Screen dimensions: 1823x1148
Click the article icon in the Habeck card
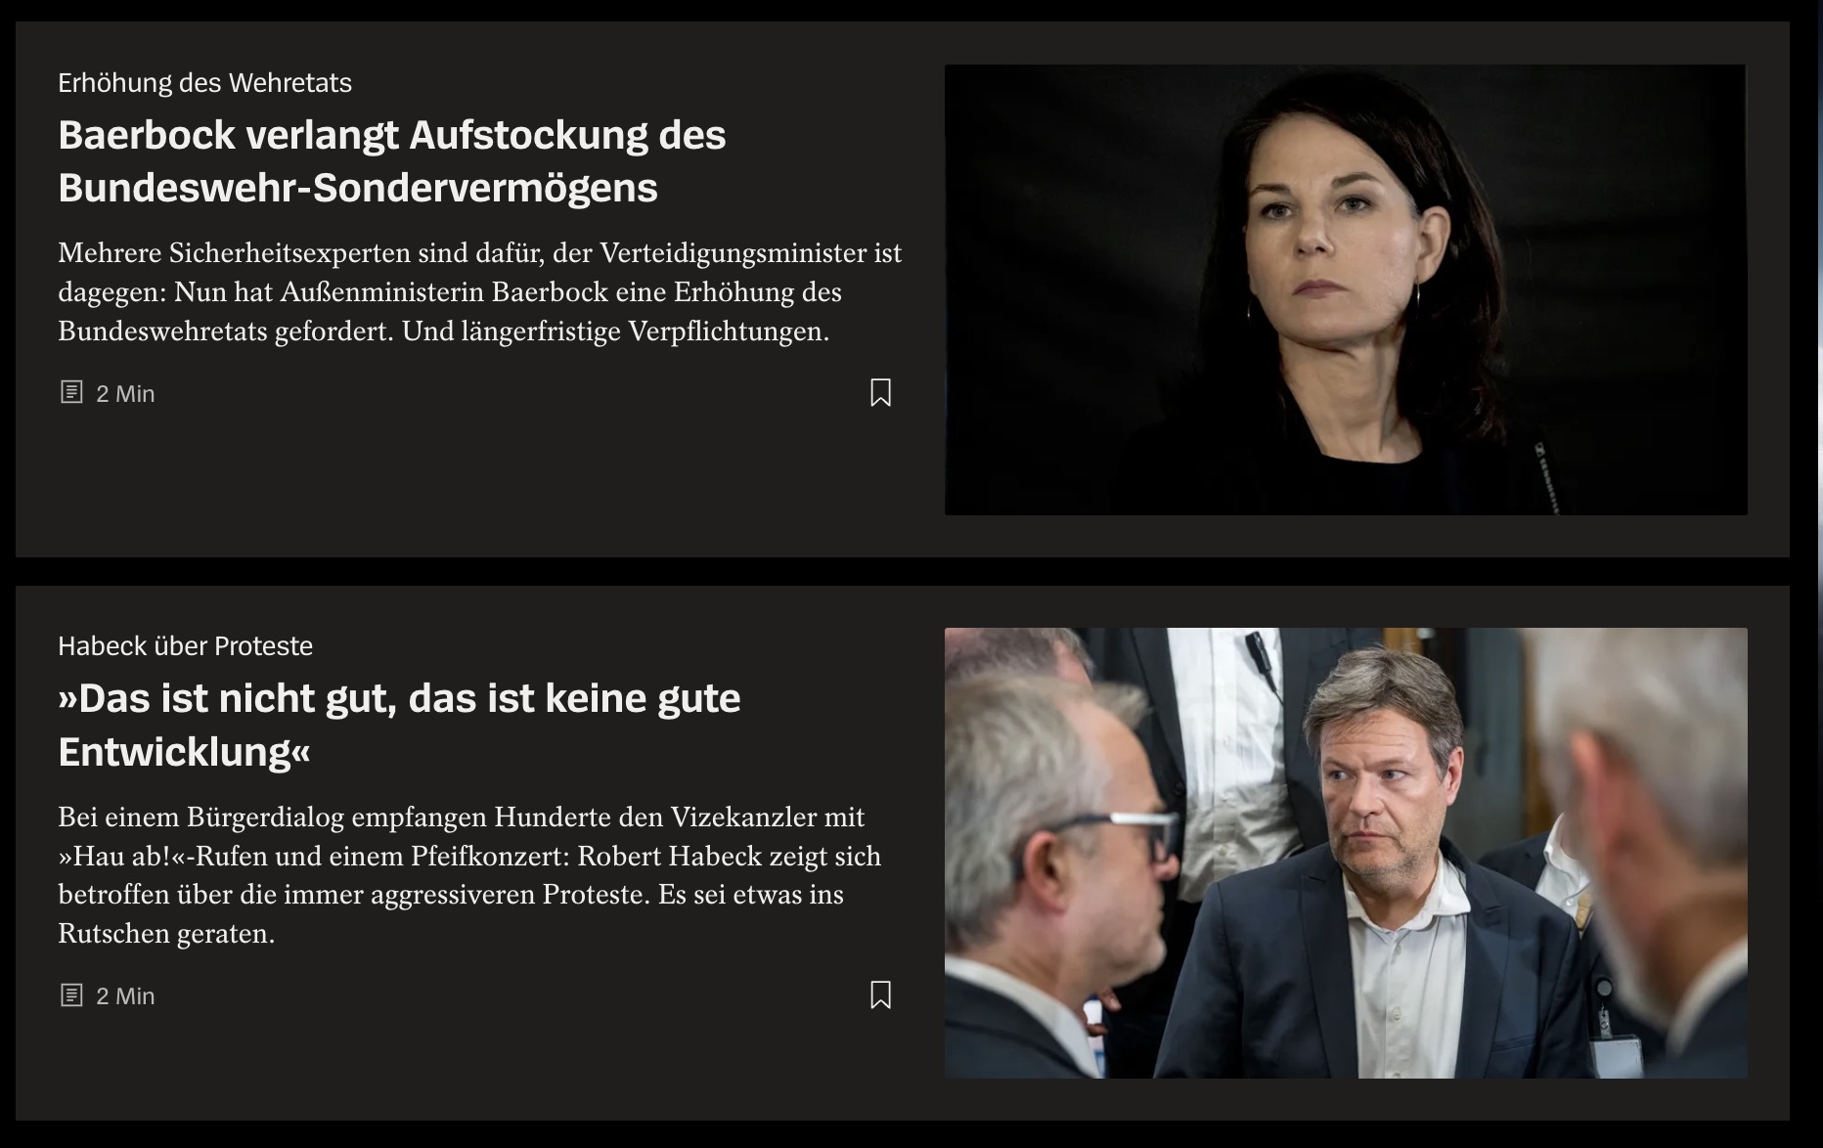[71, 995]
